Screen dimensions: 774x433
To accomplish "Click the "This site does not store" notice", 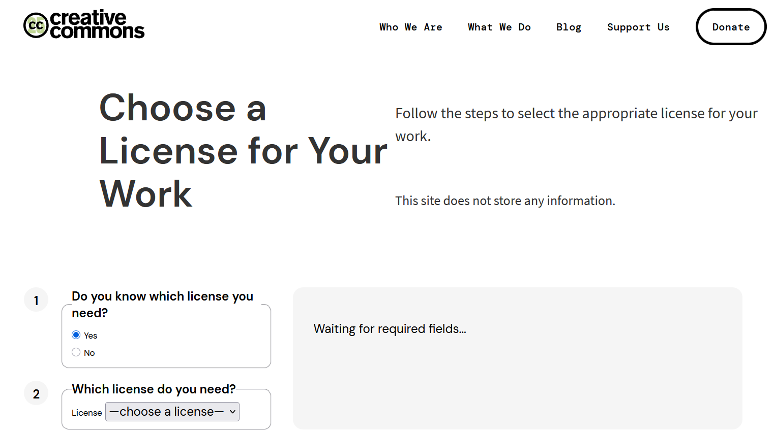I will 505,201.
